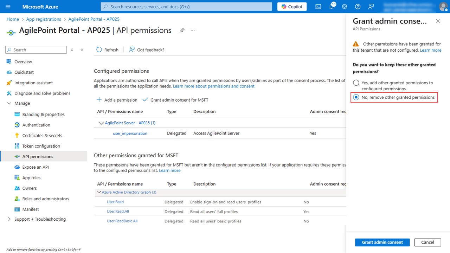Collapse the Manage section

(9, 103)
